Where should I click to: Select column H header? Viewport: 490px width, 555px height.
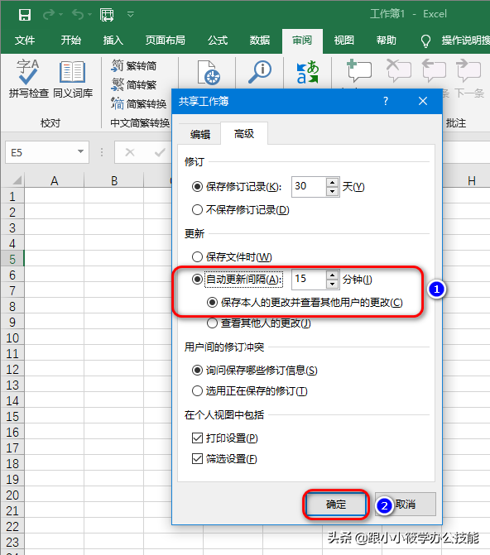[x=471, y=181]
